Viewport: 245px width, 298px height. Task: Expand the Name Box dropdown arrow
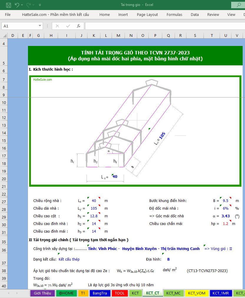[40, 26]
